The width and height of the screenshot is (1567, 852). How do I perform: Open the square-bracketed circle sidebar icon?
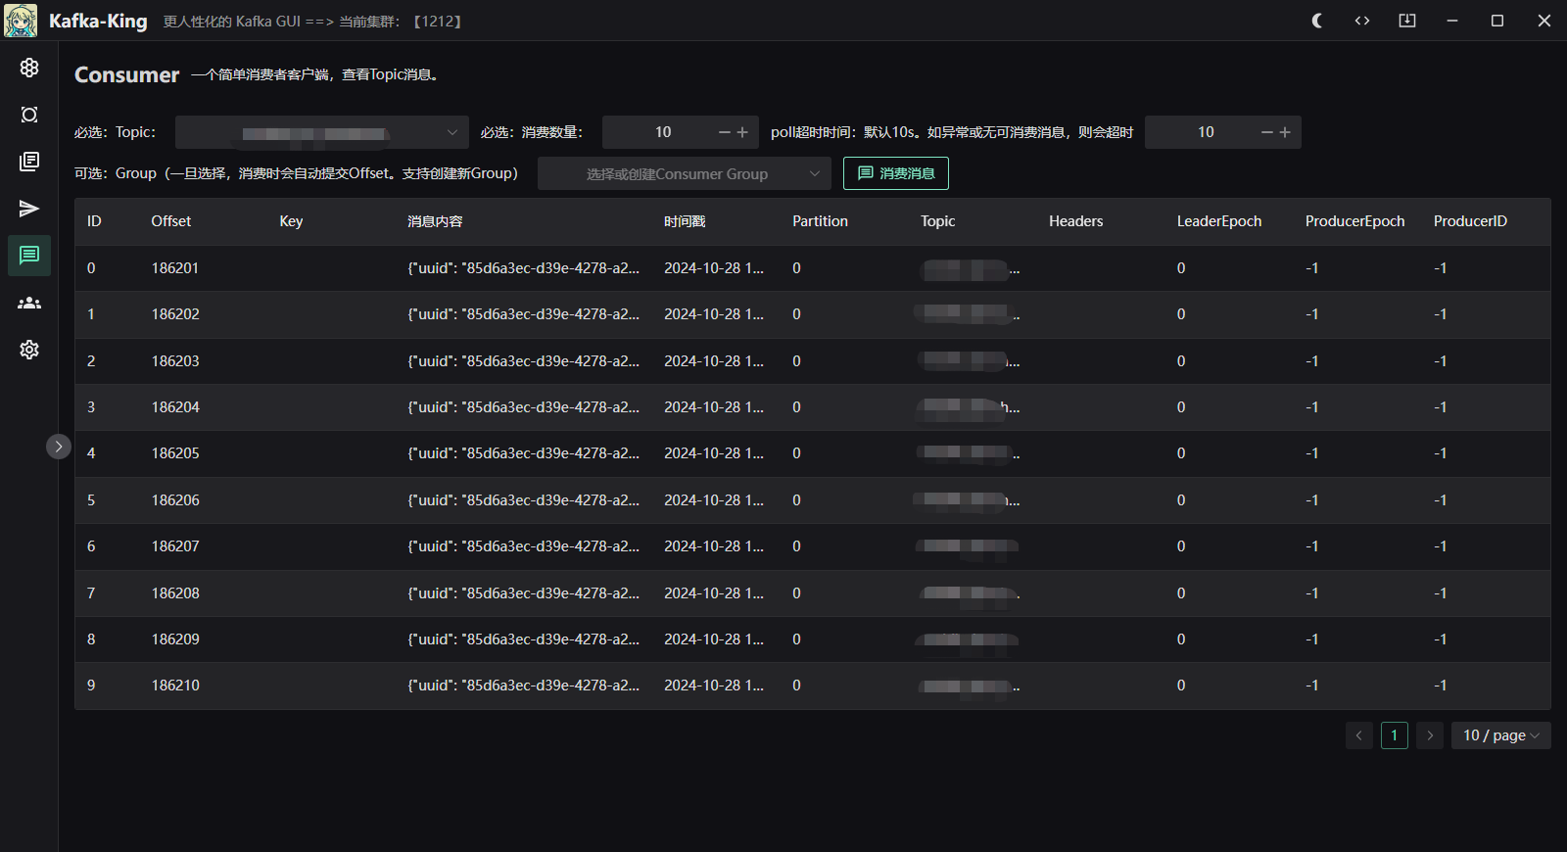click(29, 115)
